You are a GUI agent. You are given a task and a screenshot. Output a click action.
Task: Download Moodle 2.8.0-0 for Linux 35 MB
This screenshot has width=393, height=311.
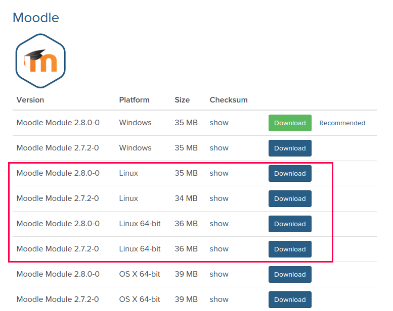click(x=290, y=173)
